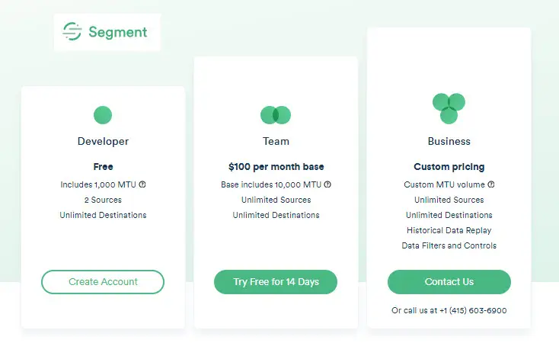559x343 pixels.
Task: Open MTU help icon in Business plan
Action: pyautogui.click(x=491, y=184)
